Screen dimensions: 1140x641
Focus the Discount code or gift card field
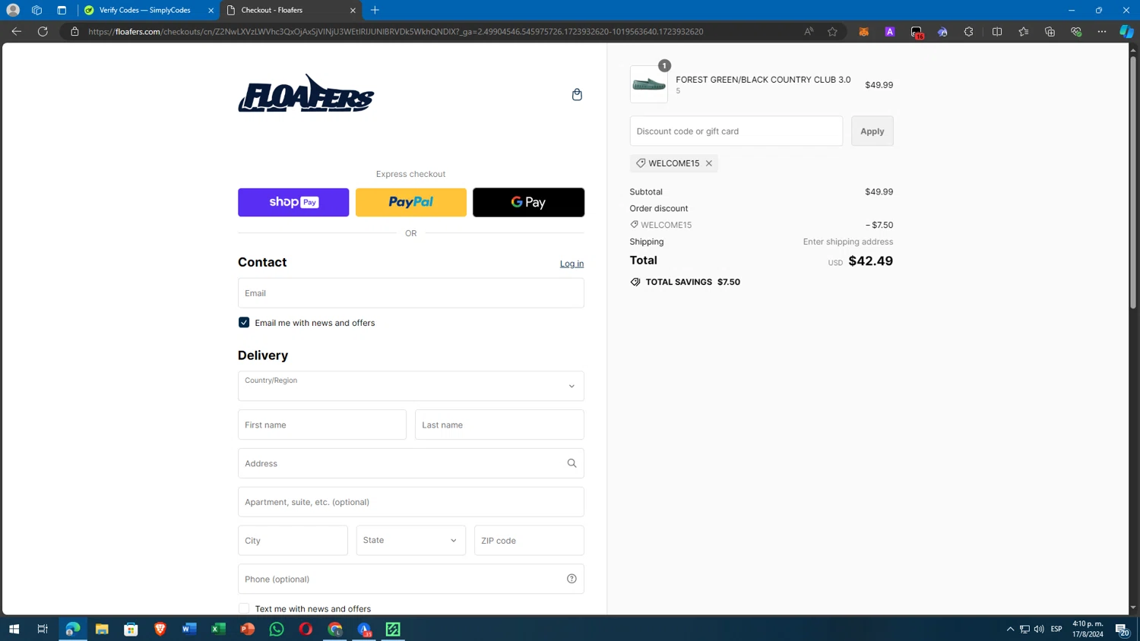(736, 131)
